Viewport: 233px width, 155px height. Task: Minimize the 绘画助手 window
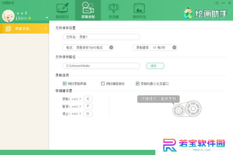click(x=223, y=3)
